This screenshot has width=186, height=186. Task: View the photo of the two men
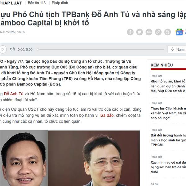click(70, 158)
